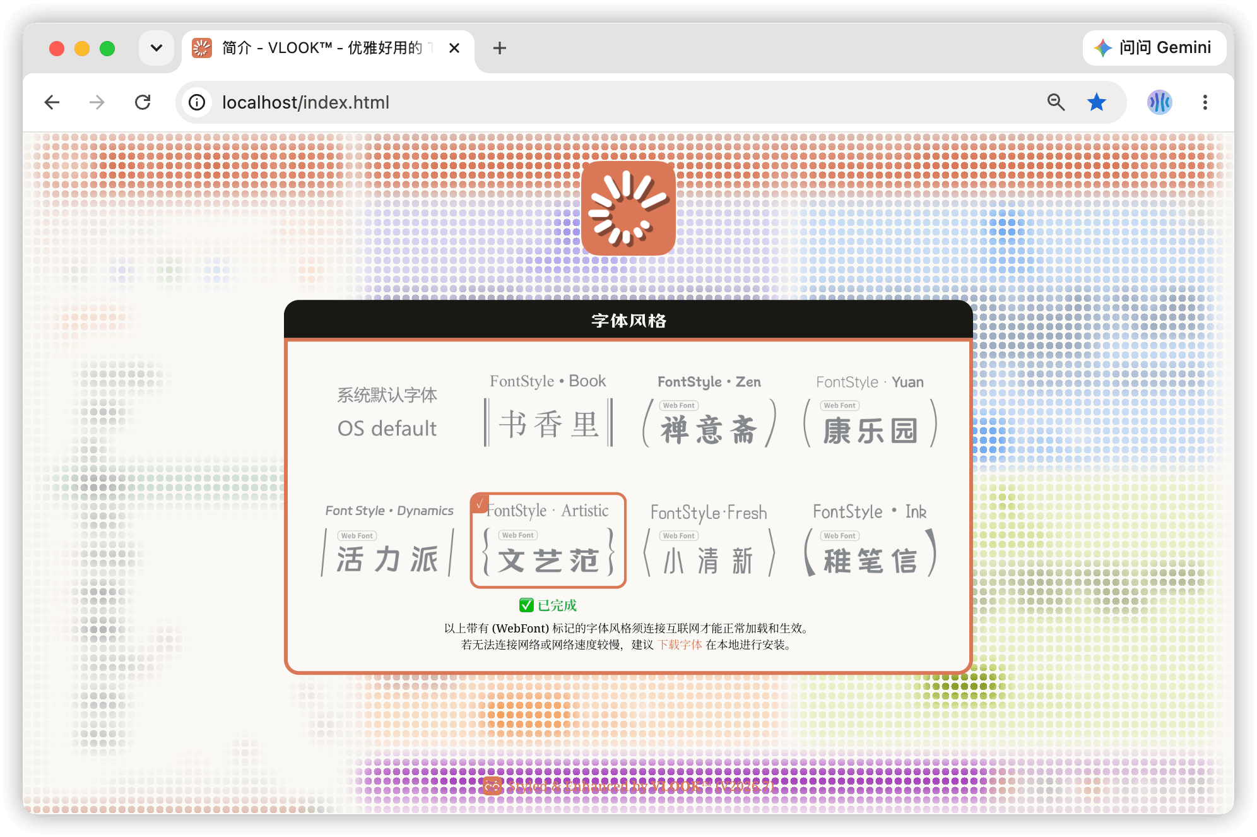This screenshot has height=837, width=1257.
Task: Click the checkmark corner on Artistic card
Action: coord(480,503)
